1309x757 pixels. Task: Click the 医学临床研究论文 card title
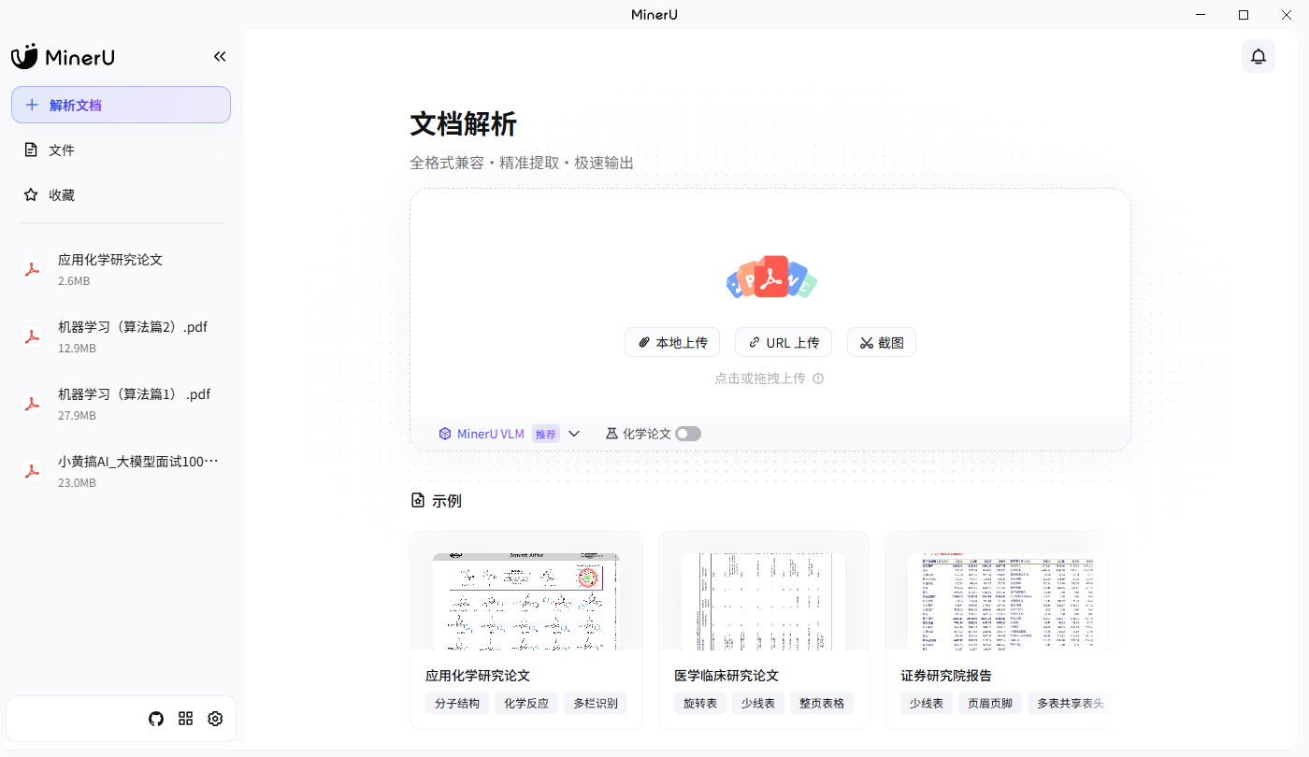[726, 676]
